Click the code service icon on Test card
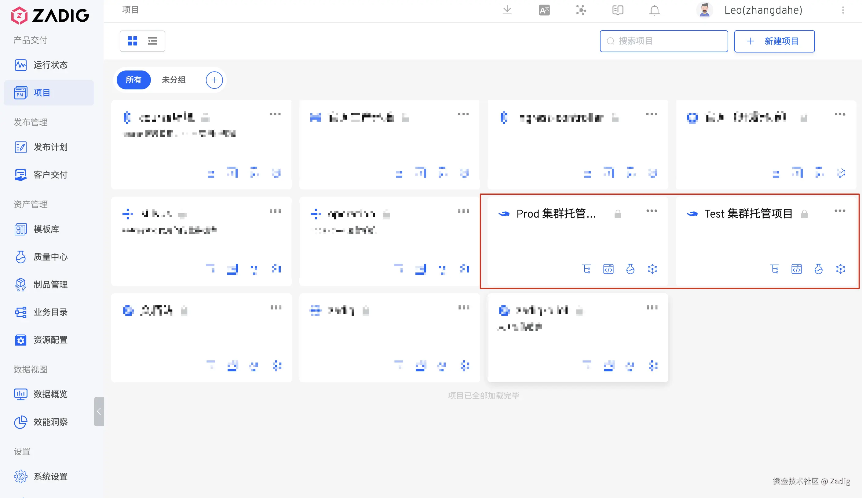This screenshot has width=862, height=498. click(796, 269)
